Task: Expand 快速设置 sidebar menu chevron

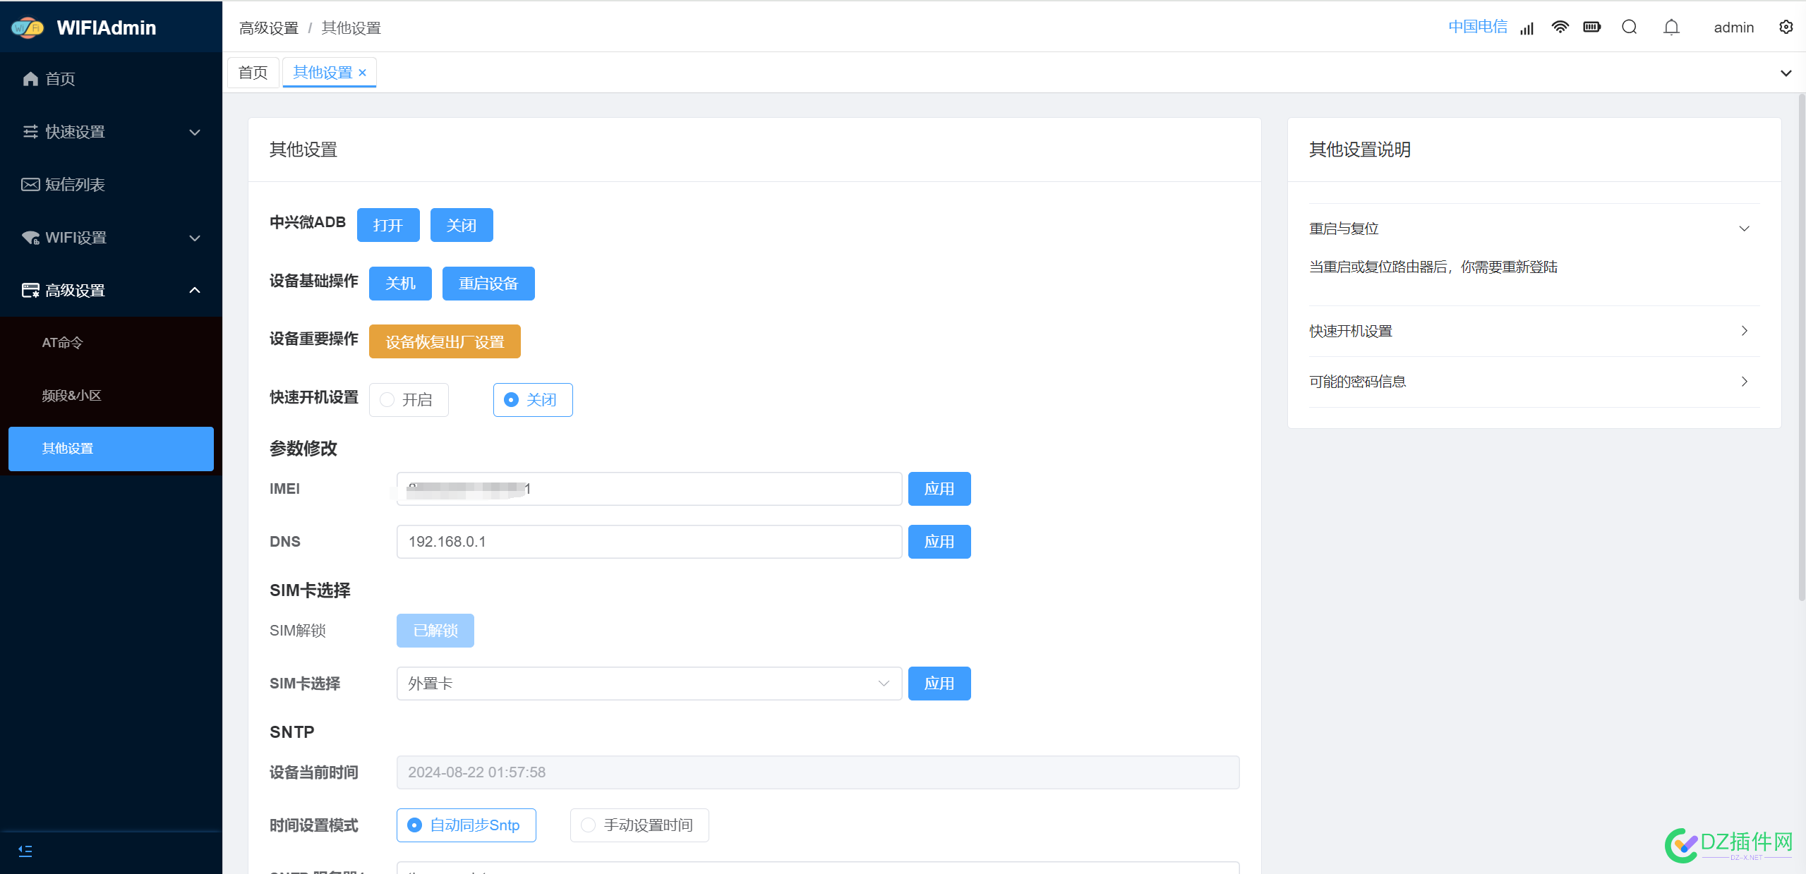Action: pos(195,132)
